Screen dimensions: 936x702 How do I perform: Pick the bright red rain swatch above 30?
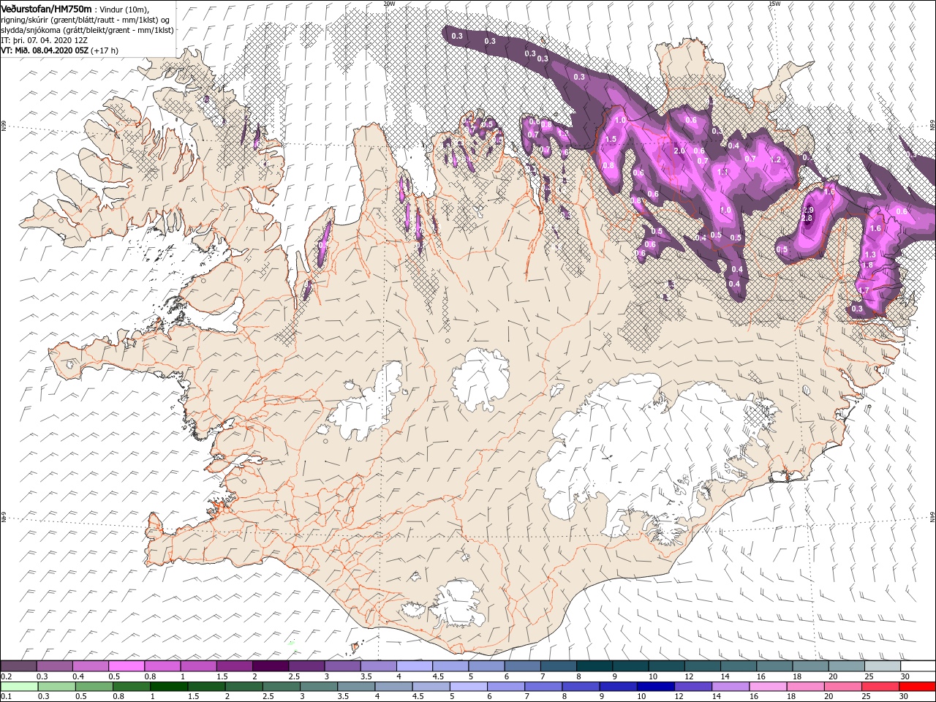tap(916, 687)
